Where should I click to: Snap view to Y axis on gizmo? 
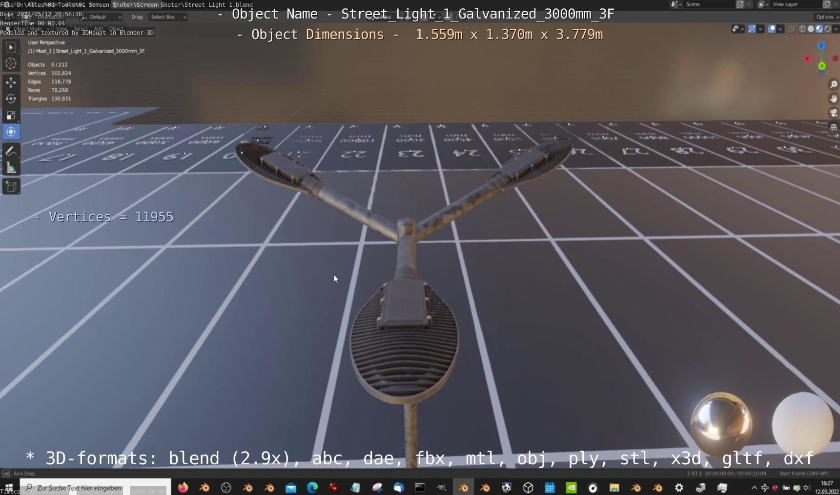[x=822, y=66]
